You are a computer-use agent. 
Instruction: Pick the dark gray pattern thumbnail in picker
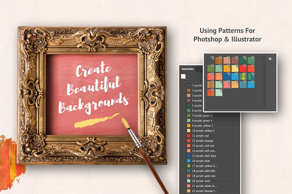pyautogui.click(x=211, y=60)
